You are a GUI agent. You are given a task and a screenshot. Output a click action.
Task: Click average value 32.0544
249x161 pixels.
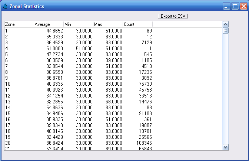pyautogui.click(x=54, y=66)
